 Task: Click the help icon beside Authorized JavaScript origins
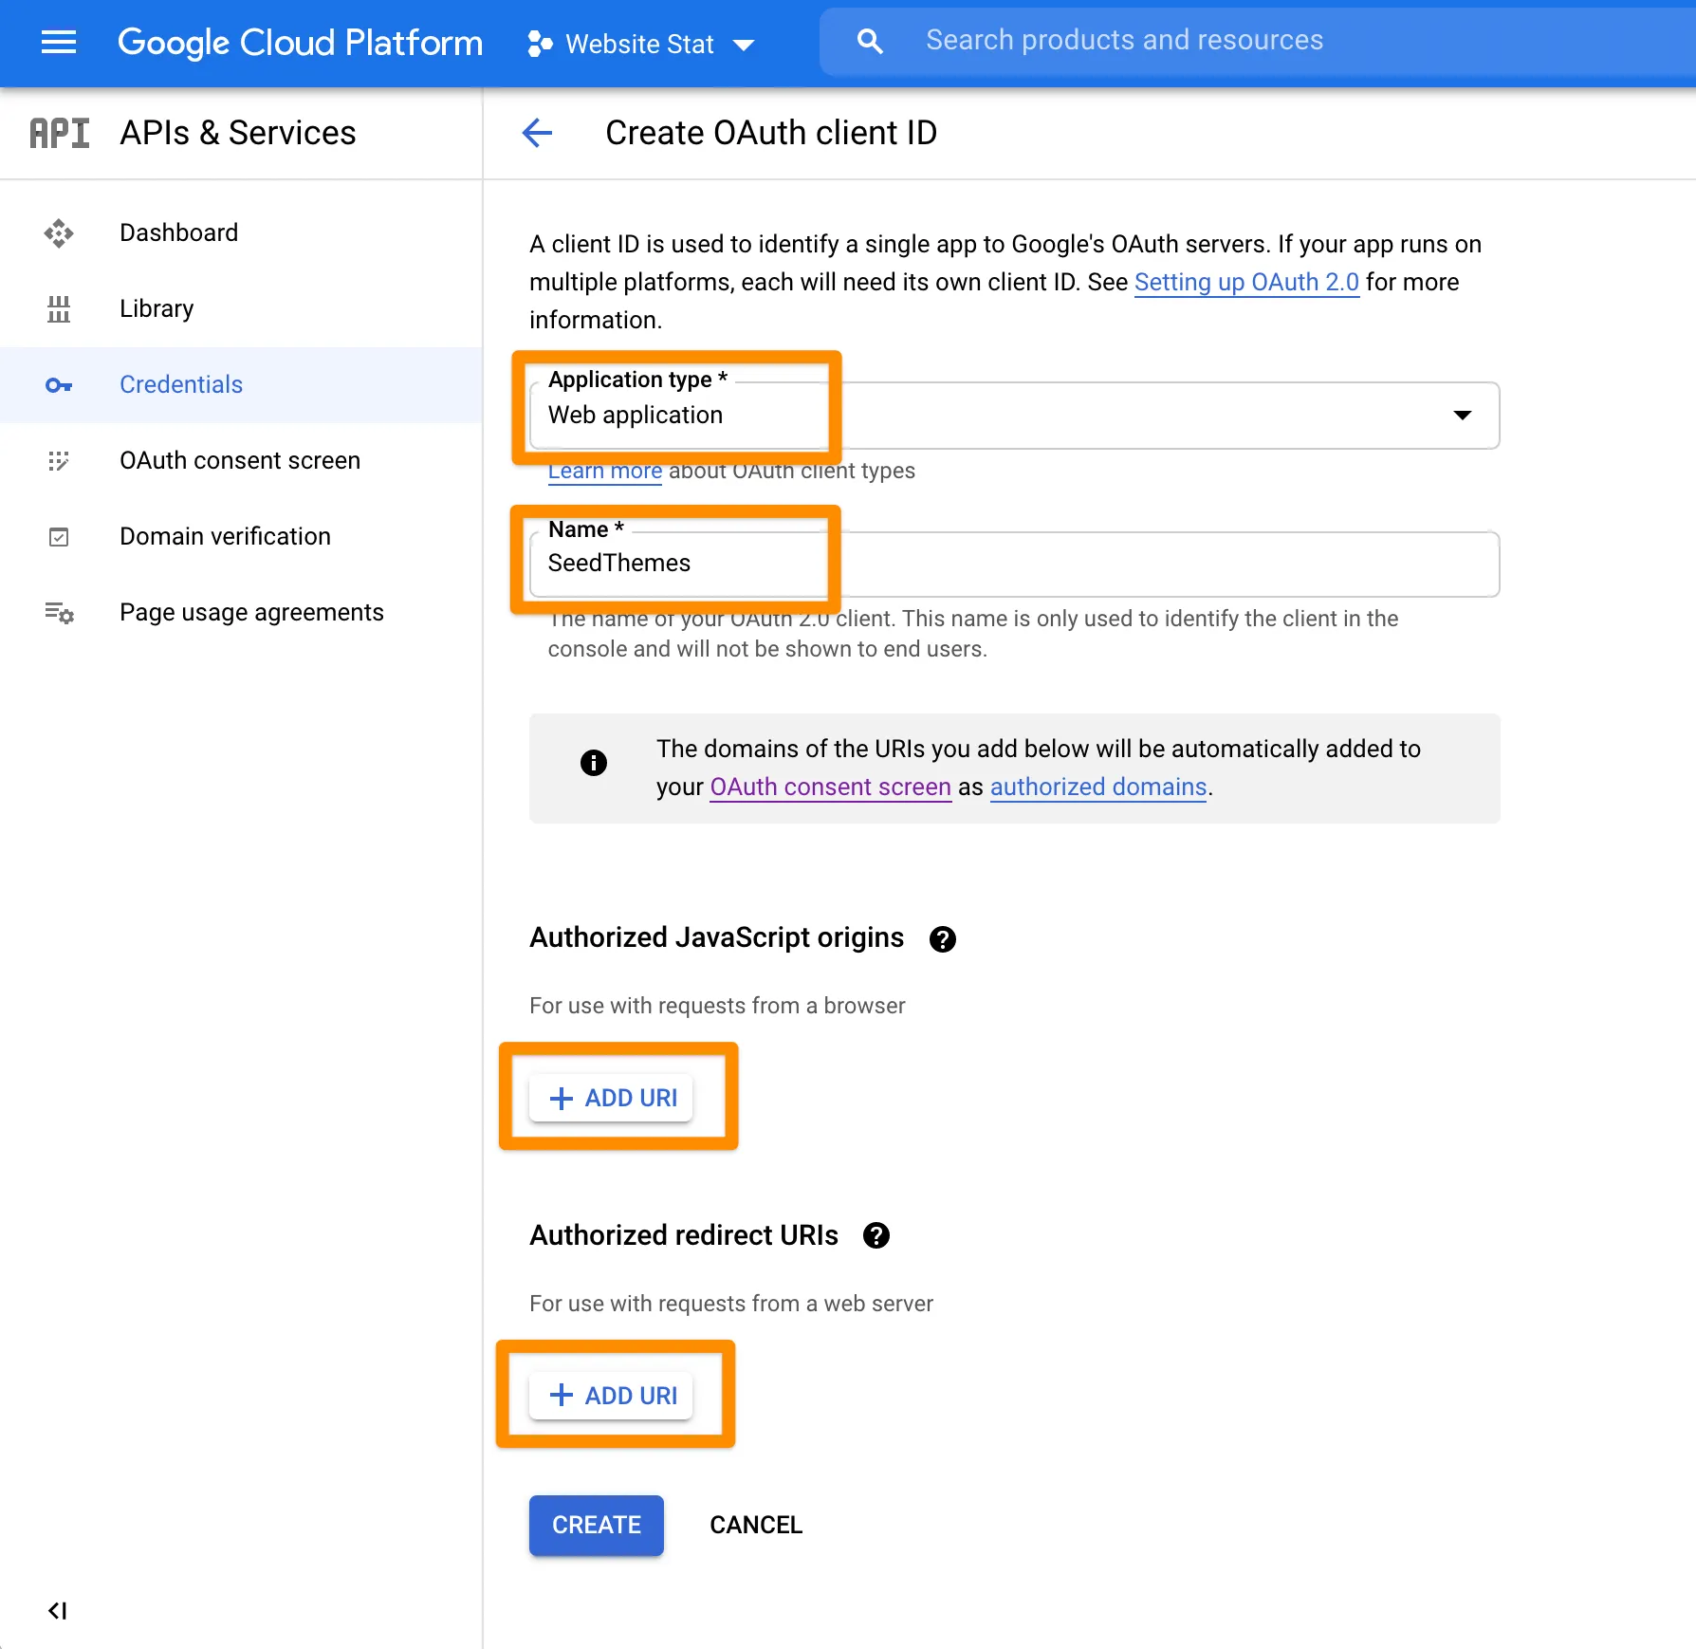click(x=942, y=939)
